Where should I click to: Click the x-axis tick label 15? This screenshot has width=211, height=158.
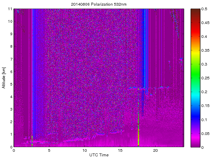pyautogui.click(x=120, y=150)
